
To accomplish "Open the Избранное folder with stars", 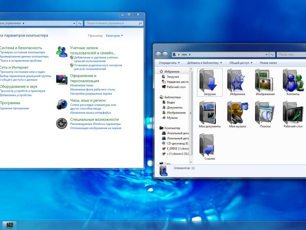I will tap(237, 82).
